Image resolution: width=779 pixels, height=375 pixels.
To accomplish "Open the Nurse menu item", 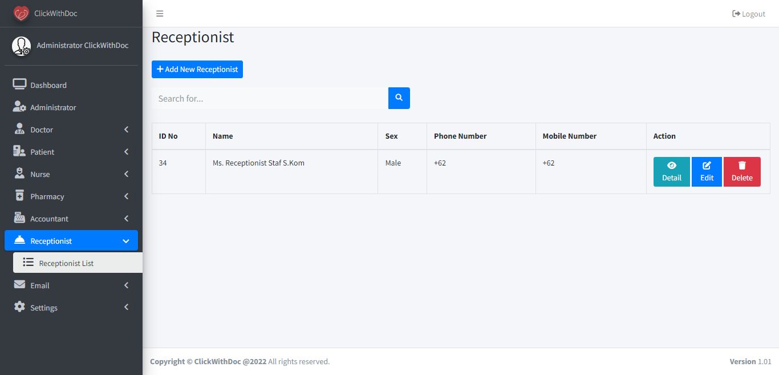I will tap(40, 174).
